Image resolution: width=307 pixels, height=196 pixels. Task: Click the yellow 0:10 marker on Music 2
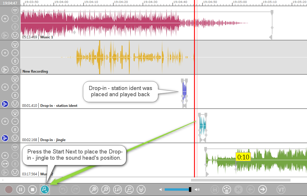coord(243,157)
